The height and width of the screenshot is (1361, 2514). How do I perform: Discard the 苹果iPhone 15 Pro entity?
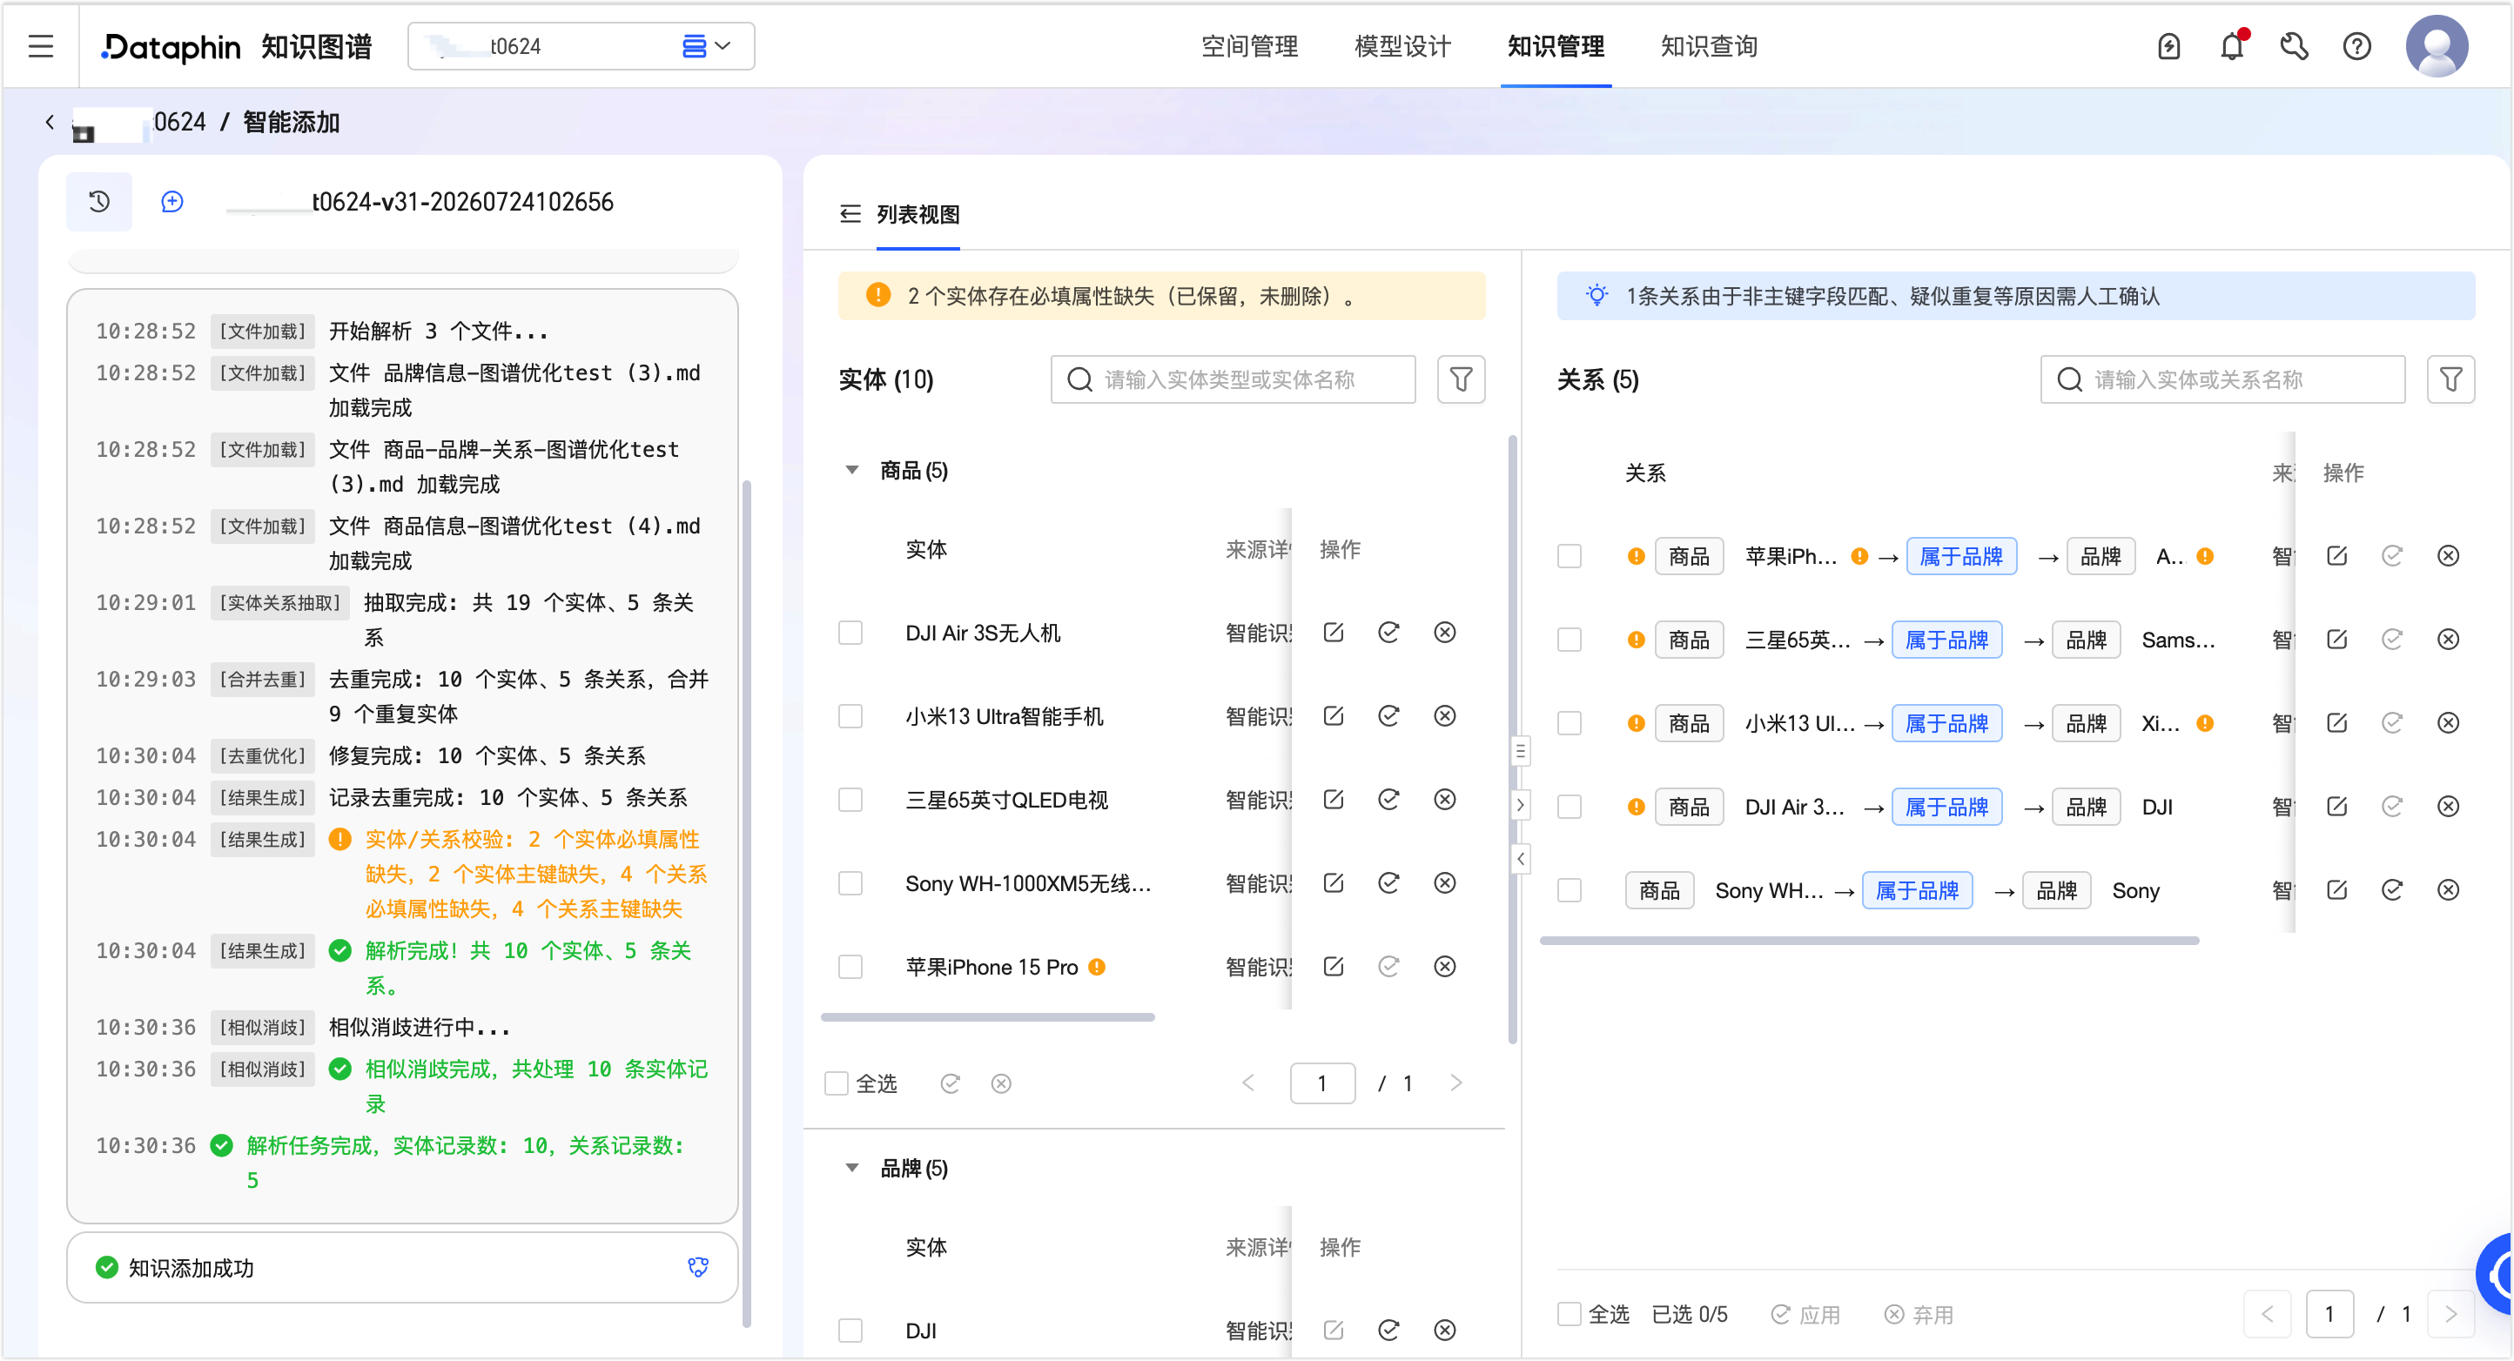click(x=1444, y=966)
